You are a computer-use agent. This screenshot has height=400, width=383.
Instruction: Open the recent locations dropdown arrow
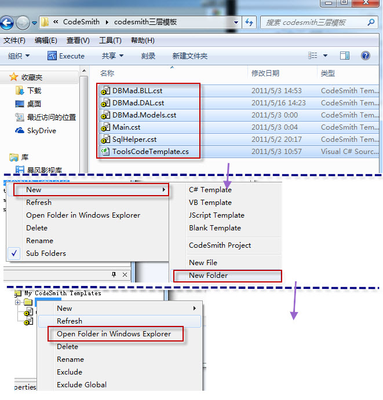(34, 23)
